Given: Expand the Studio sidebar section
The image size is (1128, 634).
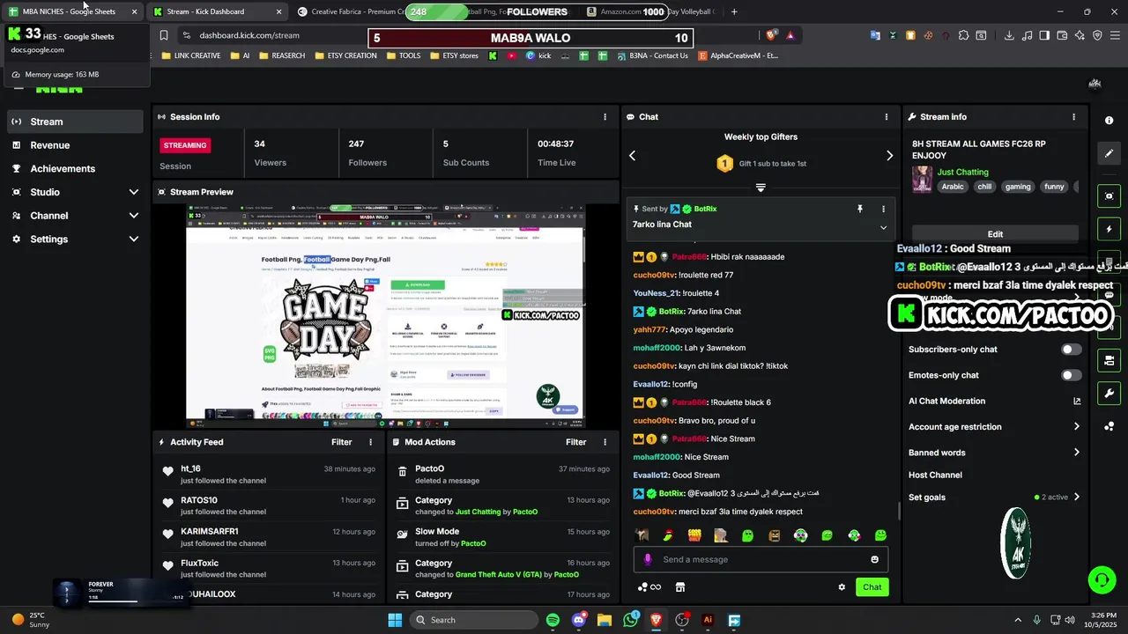Looking at the screenshot, I should click(75, 192).
